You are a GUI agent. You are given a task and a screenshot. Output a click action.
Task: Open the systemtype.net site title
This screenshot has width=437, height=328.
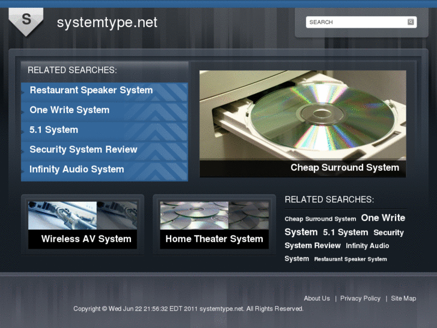107,22
